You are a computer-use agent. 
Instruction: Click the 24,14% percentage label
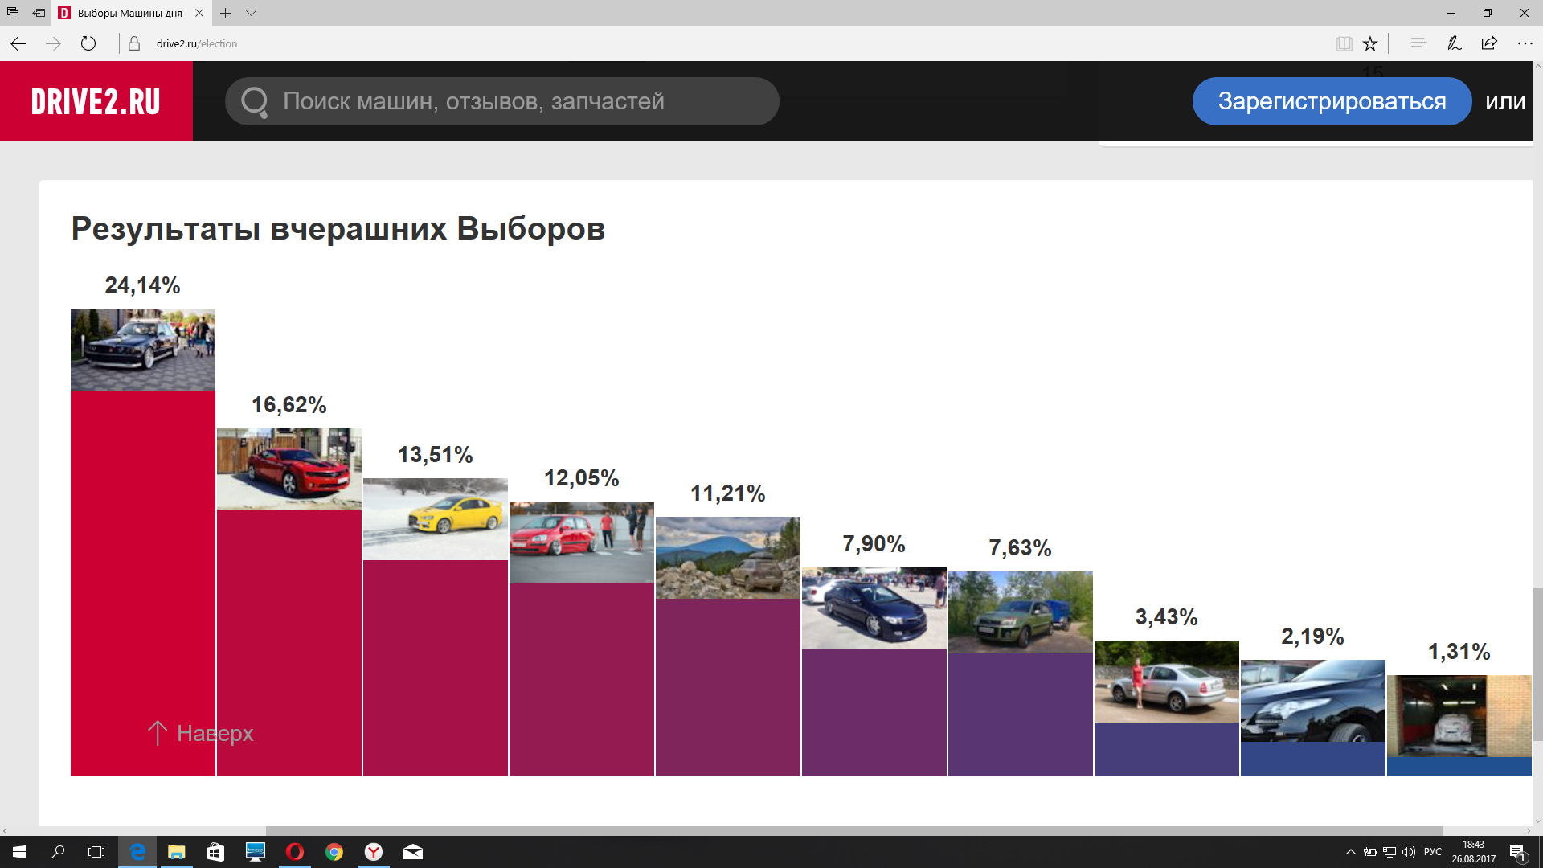[142, 285]
